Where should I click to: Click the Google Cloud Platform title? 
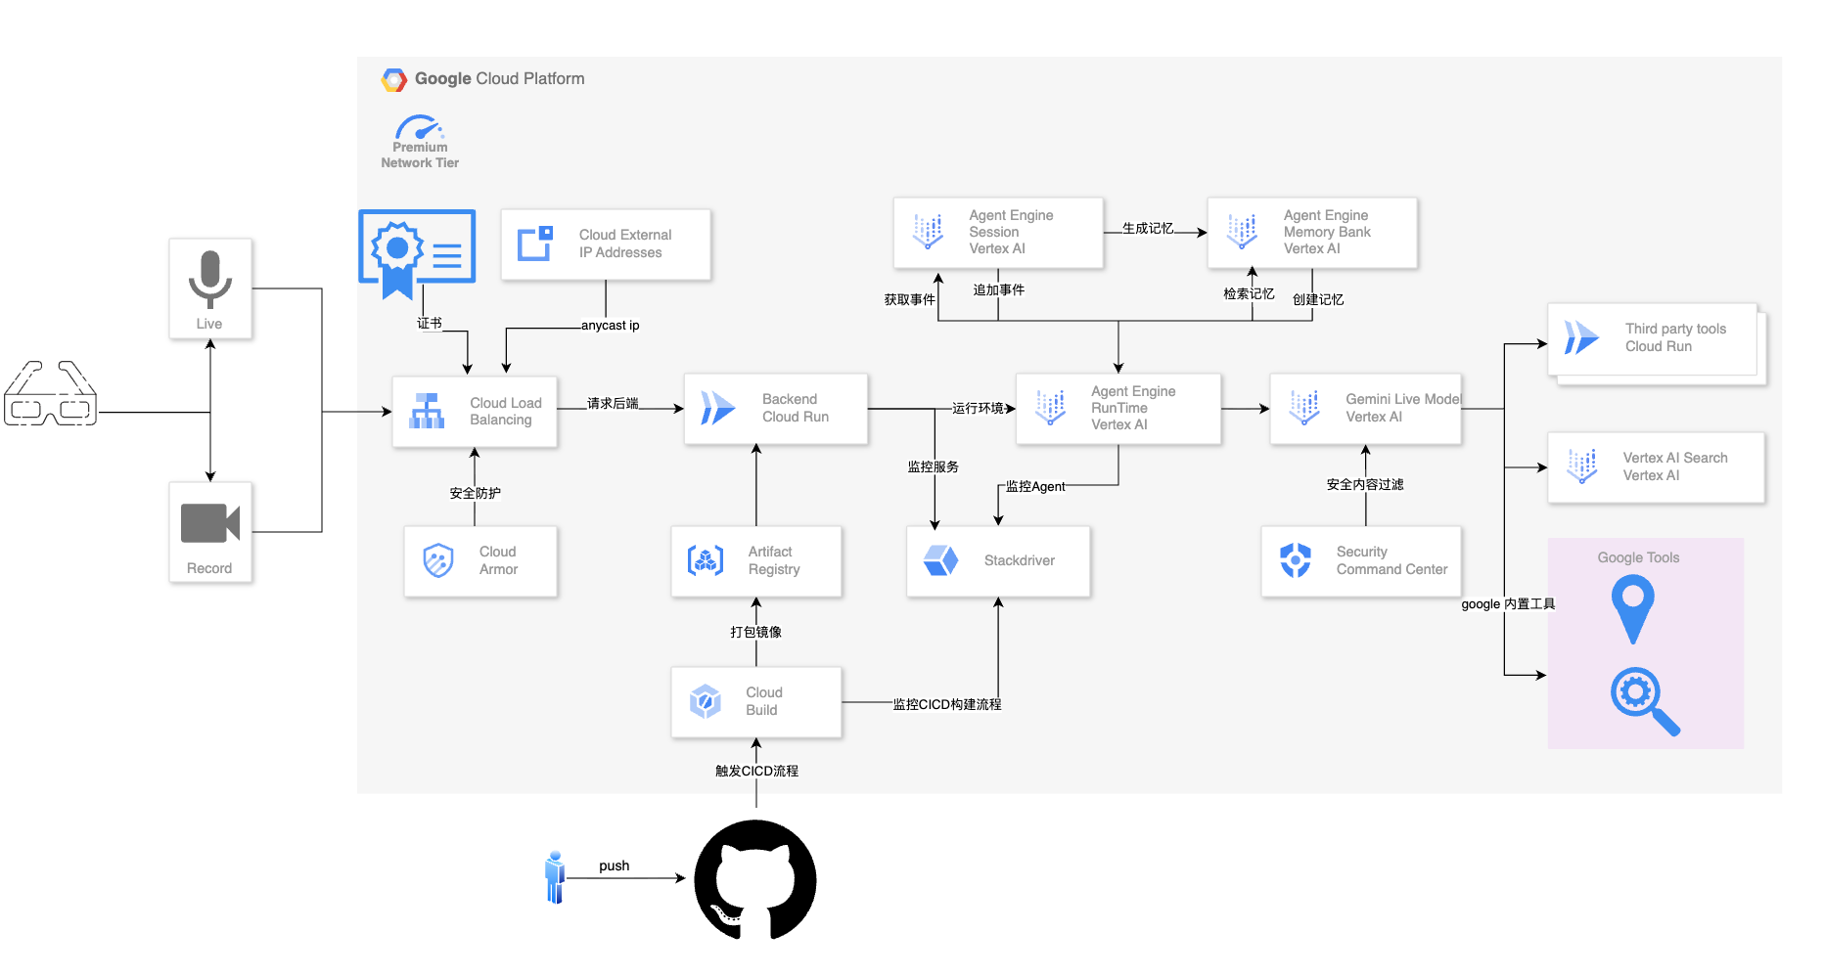pyautogui.click(x=499, y=79)
